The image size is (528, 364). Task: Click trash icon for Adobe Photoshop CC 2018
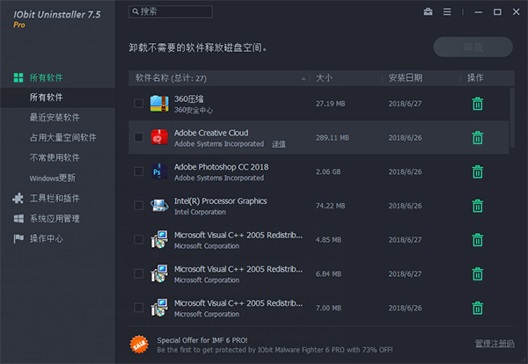click(x=478, y=171)
